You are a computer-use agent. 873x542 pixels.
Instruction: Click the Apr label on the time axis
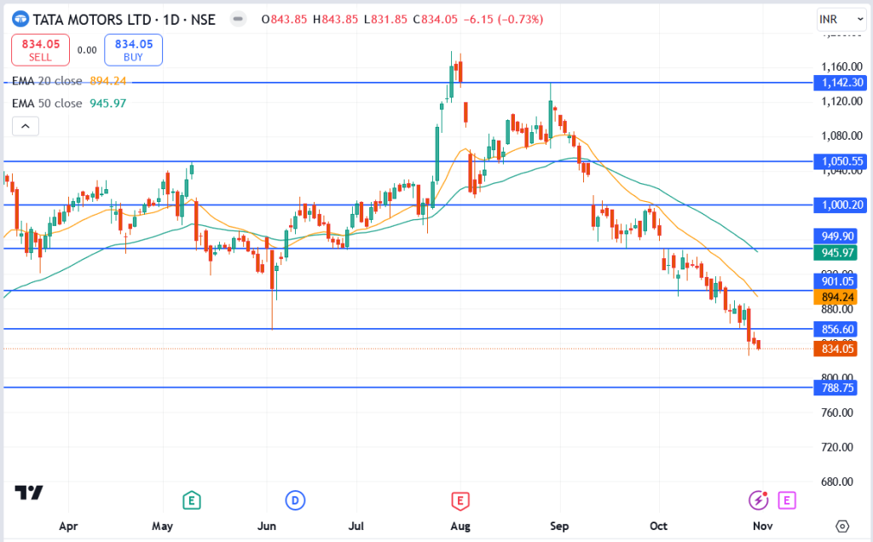point(68,526)
